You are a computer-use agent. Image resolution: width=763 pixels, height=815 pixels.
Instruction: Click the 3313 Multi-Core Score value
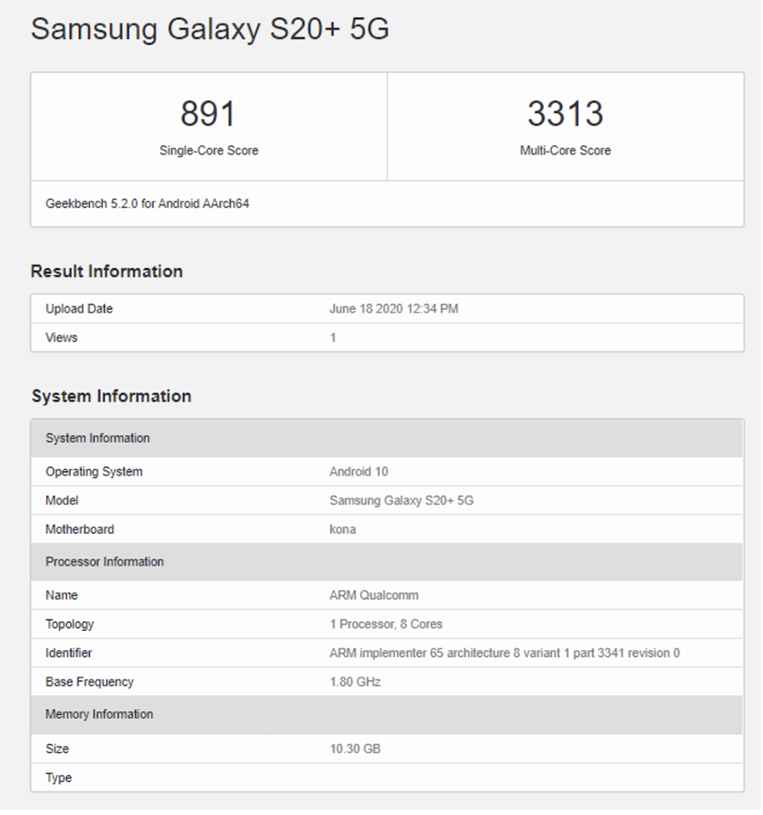565,113
